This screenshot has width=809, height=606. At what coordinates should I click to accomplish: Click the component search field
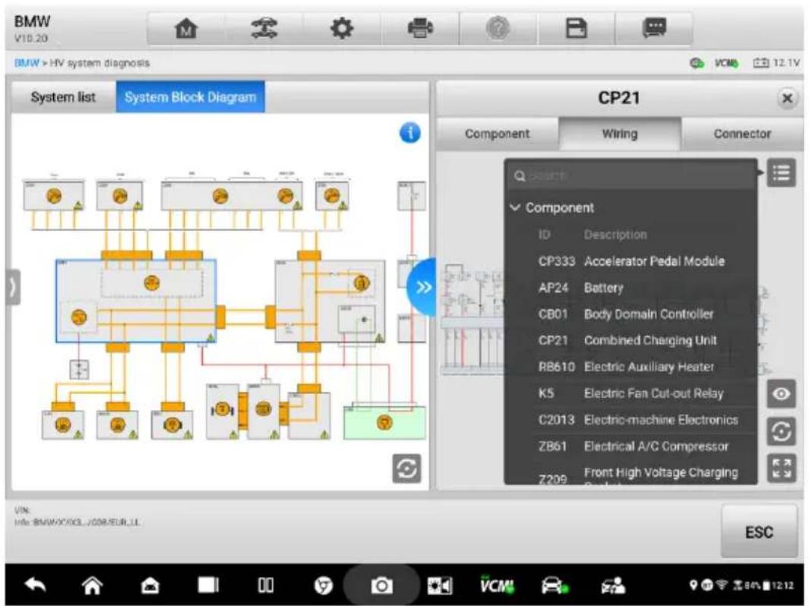[x=631, y=176]
